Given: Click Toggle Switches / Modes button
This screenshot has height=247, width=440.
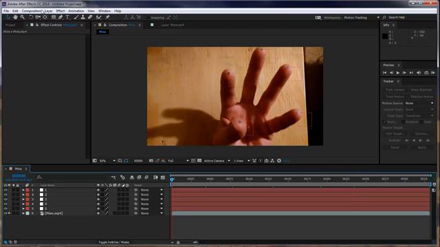Looking at the screenshot, I should (114, 242).
